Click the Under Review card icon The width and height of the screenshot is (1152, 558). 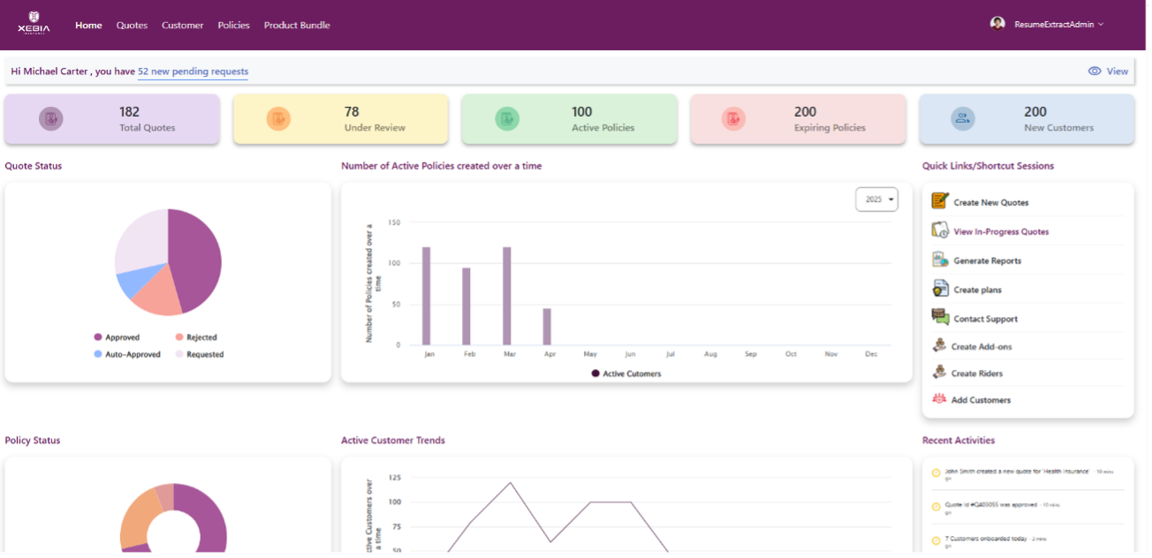(278, 118)
